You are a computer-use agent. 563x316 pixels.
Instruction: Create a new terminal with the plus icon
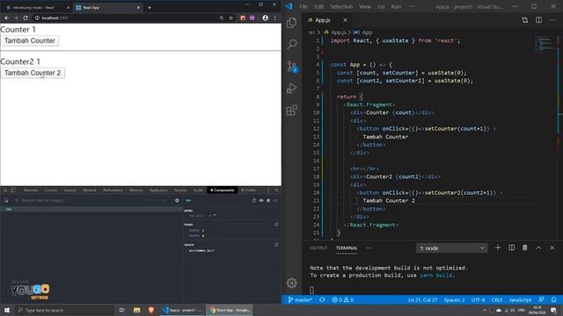pos(498,248)
